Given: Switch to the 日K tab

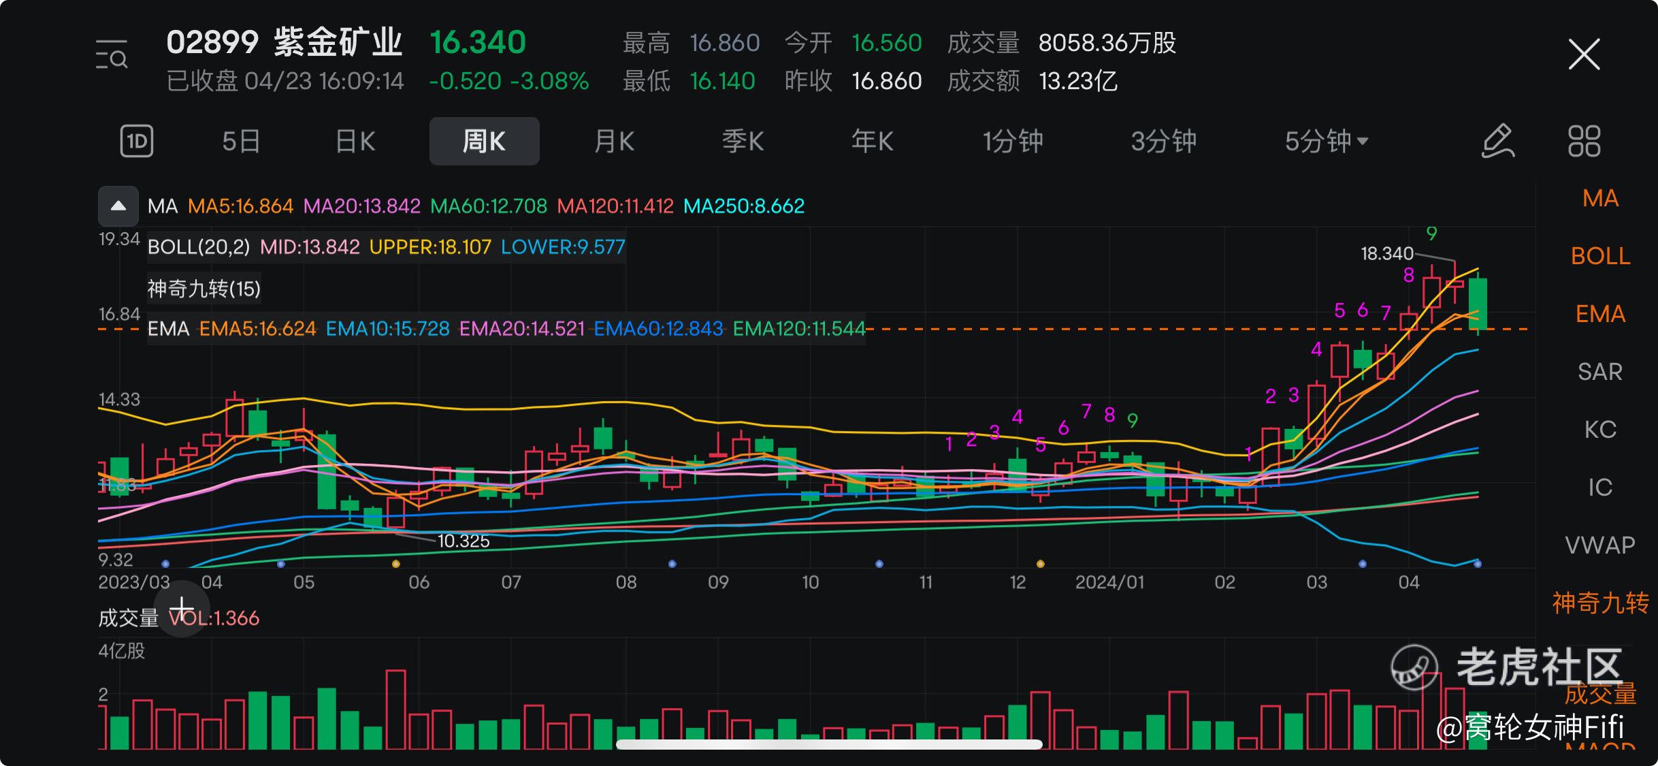Looking at the screenshot, I should click(355, 142).
